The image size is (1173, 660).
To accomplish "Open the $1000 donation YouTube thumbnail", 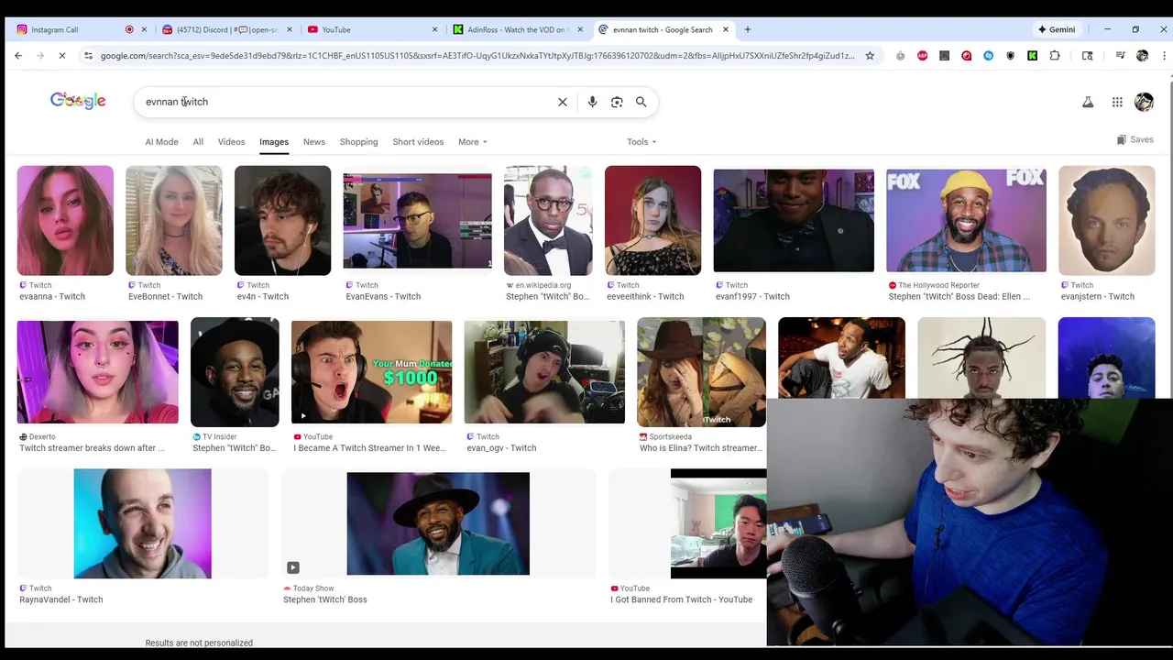I will click(371, 371).
